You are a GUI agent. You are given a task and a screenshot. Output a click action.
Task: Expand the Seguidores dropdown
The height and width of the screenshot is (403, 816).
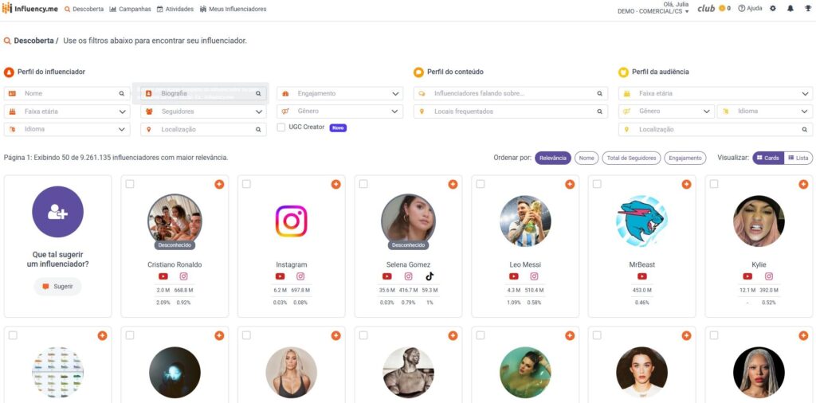203,112
